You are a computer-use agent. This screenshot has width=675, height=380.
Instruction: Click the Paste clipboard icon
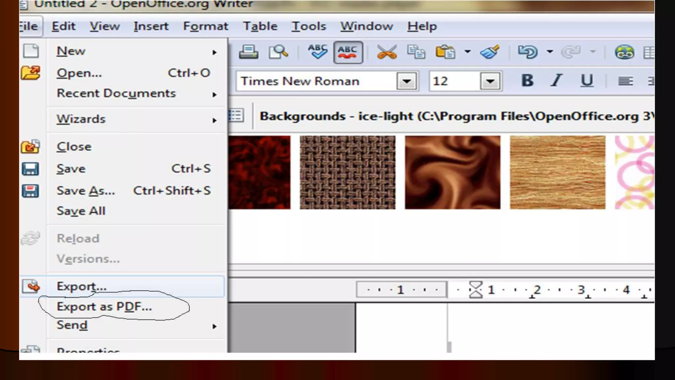(445, 52)
